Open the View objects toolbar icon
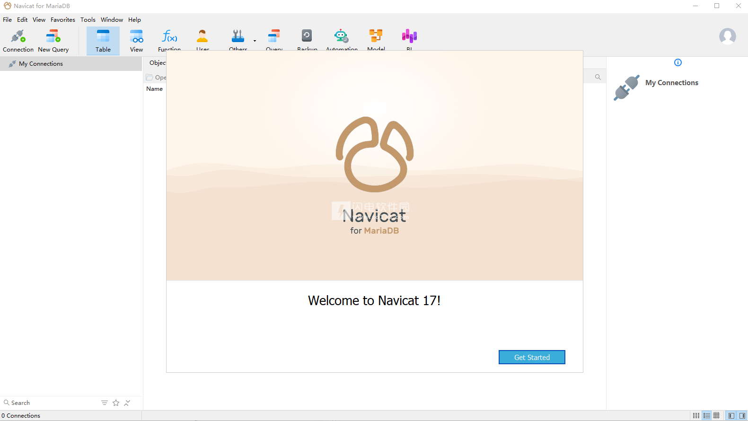Screen dimensions: 748x421 pos(136,41)
